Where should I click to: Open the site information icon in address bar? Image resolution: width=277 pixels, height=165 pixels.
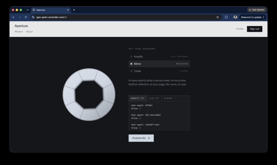tap(33, 17)
